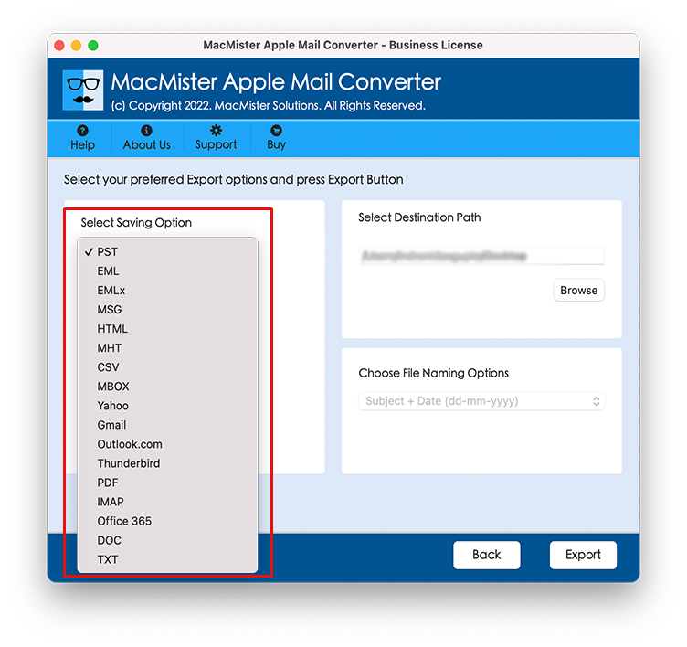687x647 pixels.
Task: Select Thunderbird in the format list
Action: 167,463
